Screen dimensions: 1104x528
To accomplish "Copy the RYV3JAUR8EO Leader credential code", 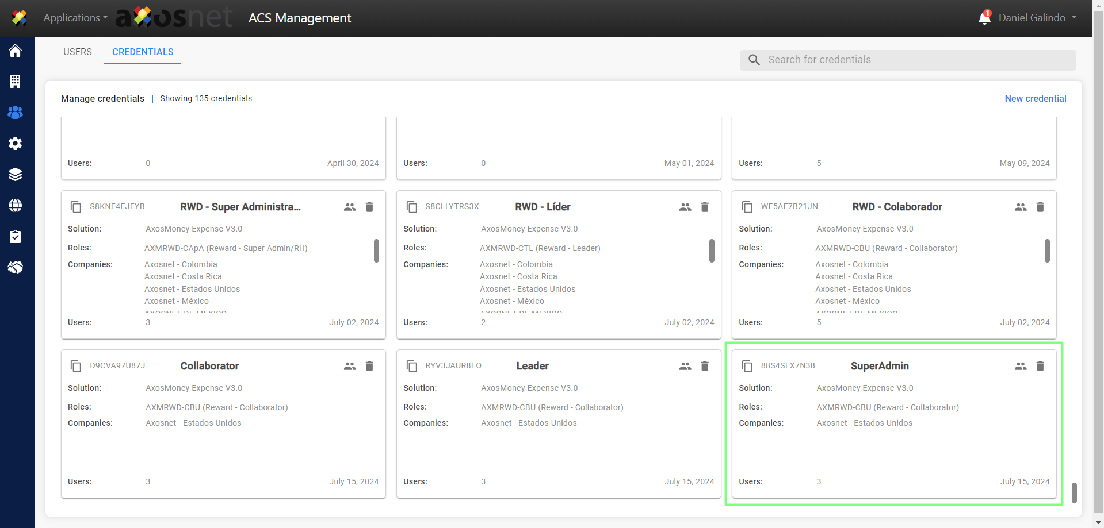I will [412, 366].
